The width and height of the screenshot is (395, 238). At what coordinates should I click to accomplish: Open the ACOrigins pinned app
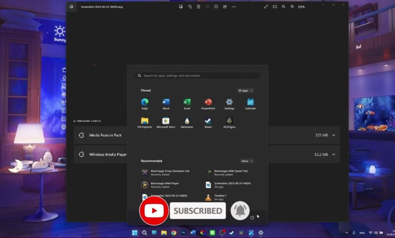[x=229, y=122]
